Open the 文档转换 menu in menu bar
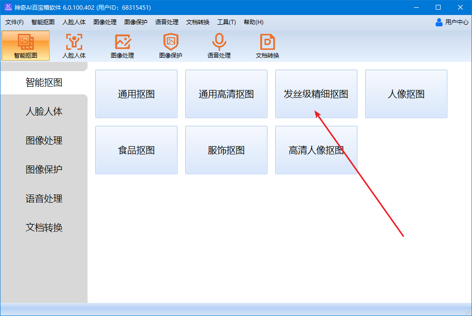Image resolution: width=472 pixels, height=316 pixels. click(x=198, y=22)
